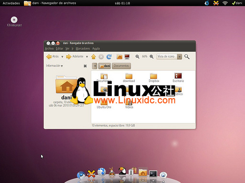Screen dimensions: 245x183
Task: Go forward with the Adelante arrow
Action: coord(74,57)
